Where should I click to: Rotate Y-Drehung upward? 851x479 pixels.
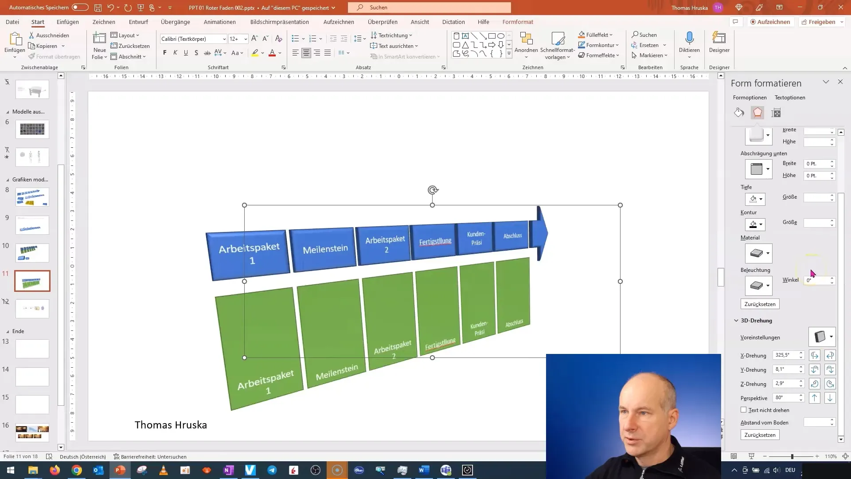[x=815, y=369]
